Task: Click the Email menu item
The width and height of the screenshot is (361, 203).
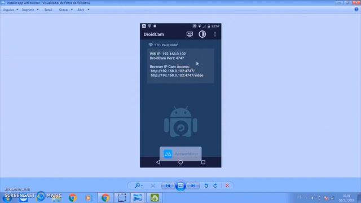Action: tap(49, 10)
